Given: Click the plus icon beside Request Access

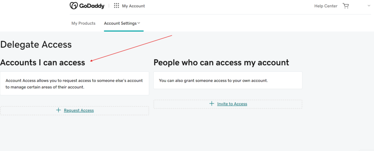Looking at the screenshot, I should 58,110.
